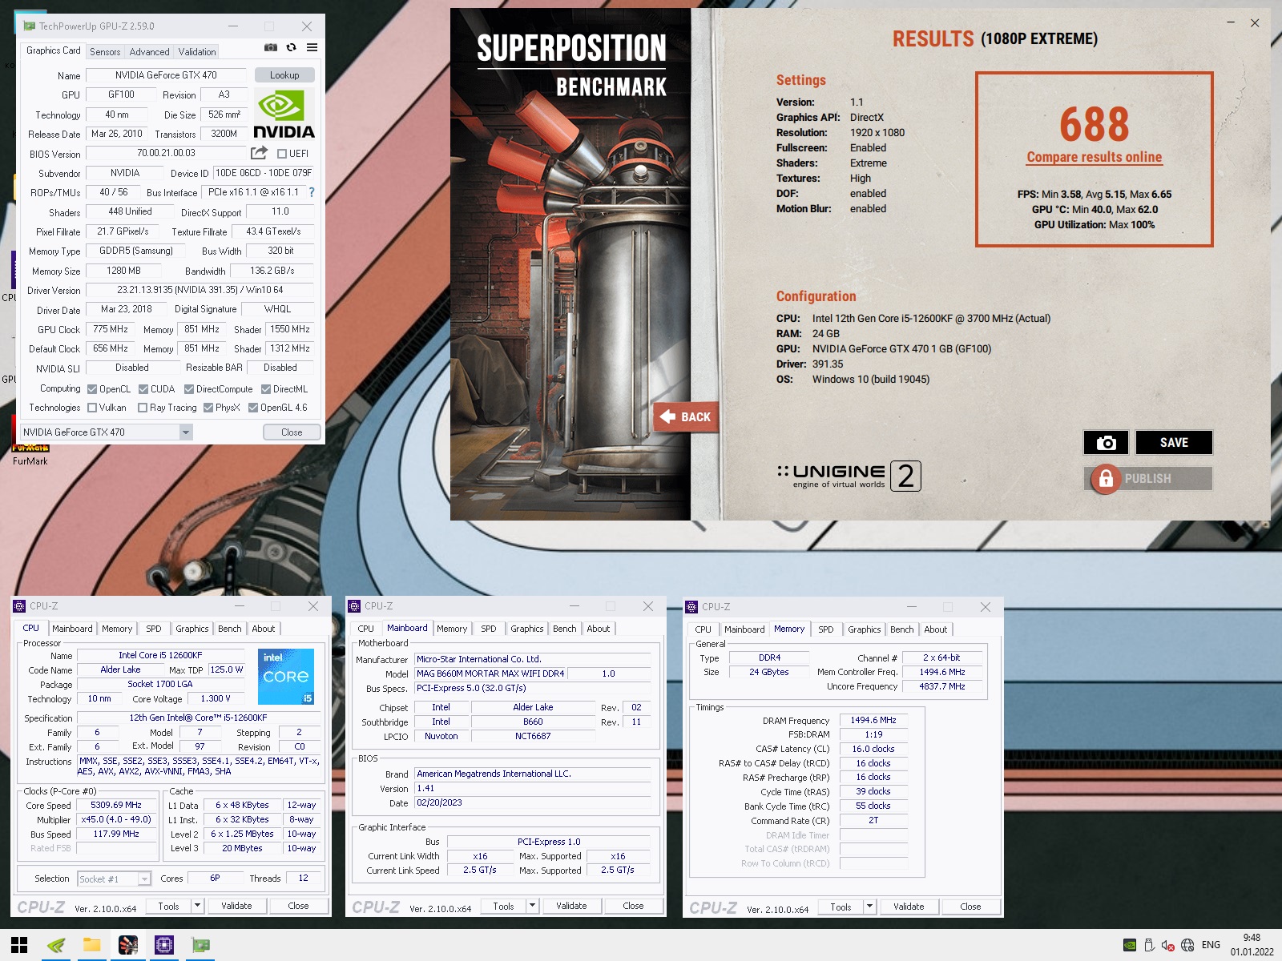Toggle the DirectML checkbox
Screen dimensions: 1282x961
[x=266, y=389]
